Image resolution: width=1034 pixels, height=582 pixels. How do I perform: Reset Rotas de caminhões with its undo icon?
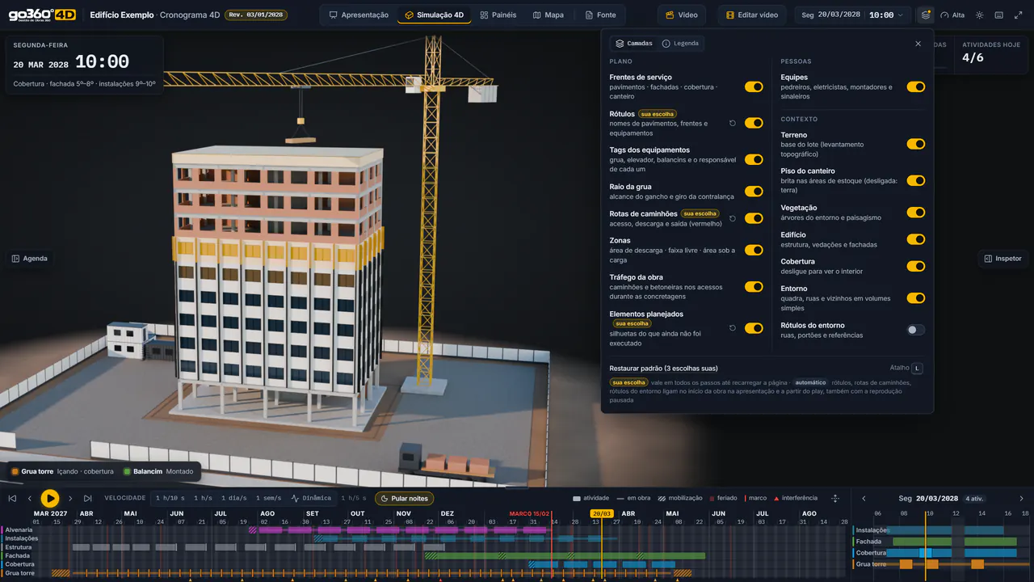pos(733,218)
